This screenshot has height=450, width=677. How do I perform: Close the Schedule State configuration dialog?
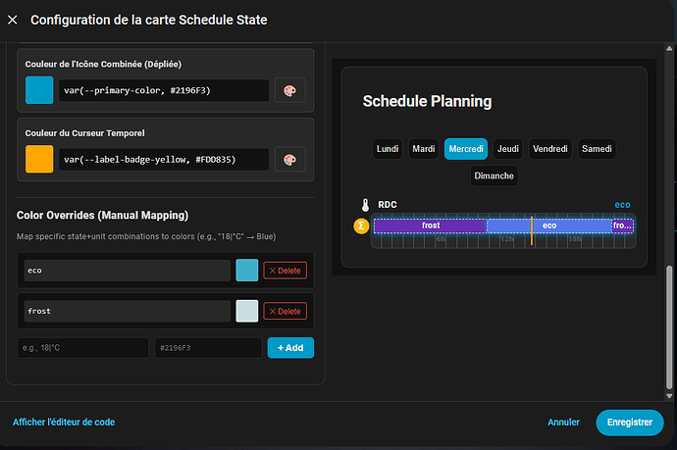pos(14,20)
